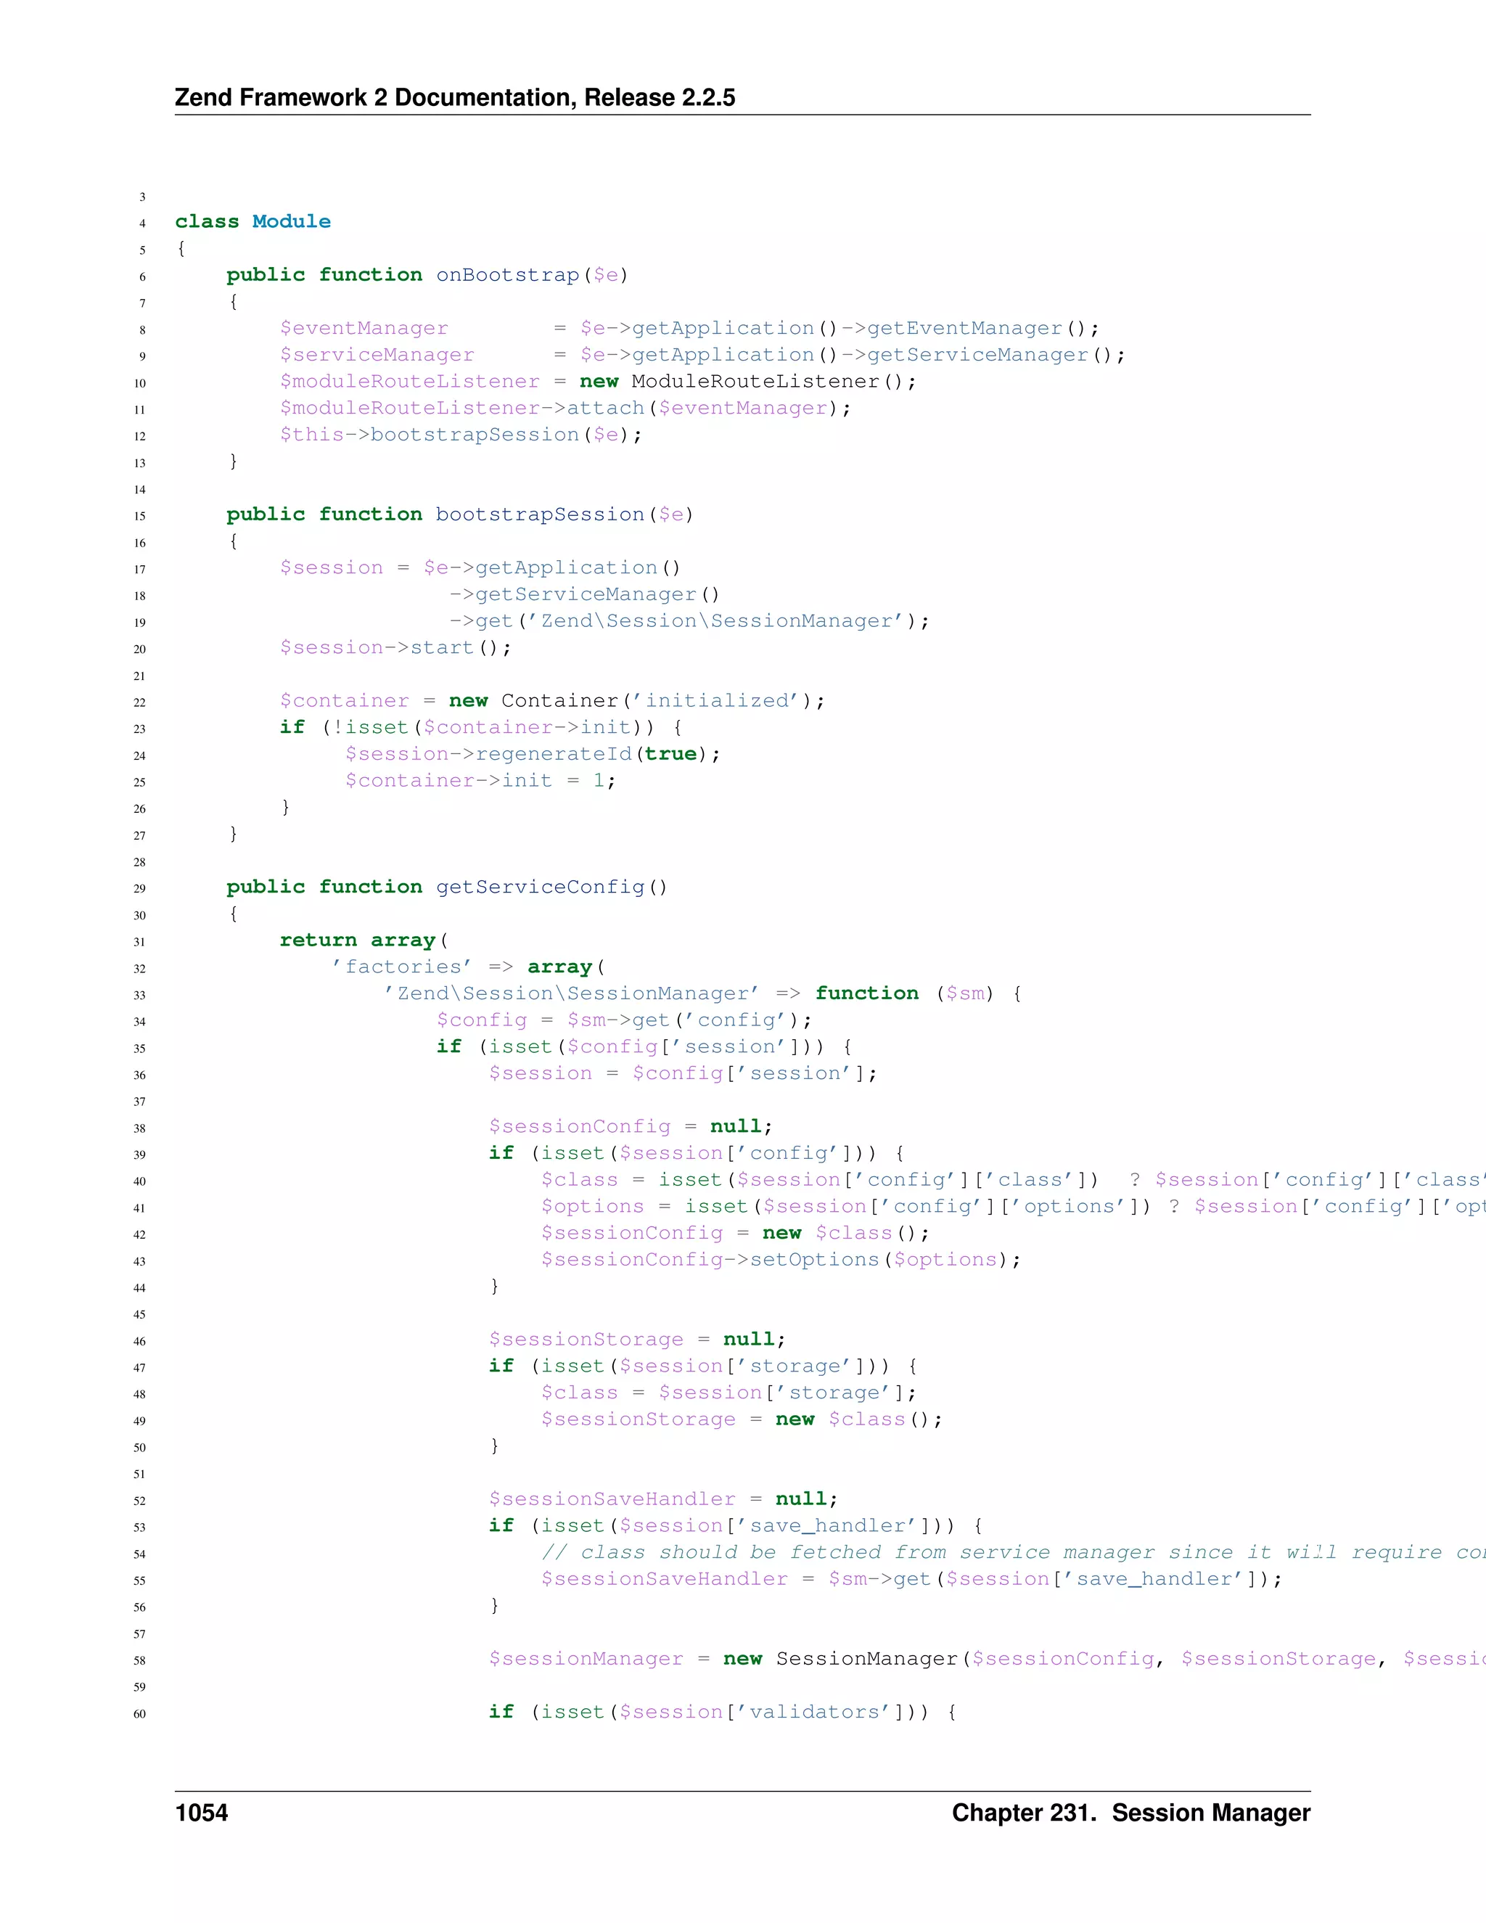Click '$session->regenerateId(true);' line
This screenshot has height=1923, width=1486.
click(533, 754)
